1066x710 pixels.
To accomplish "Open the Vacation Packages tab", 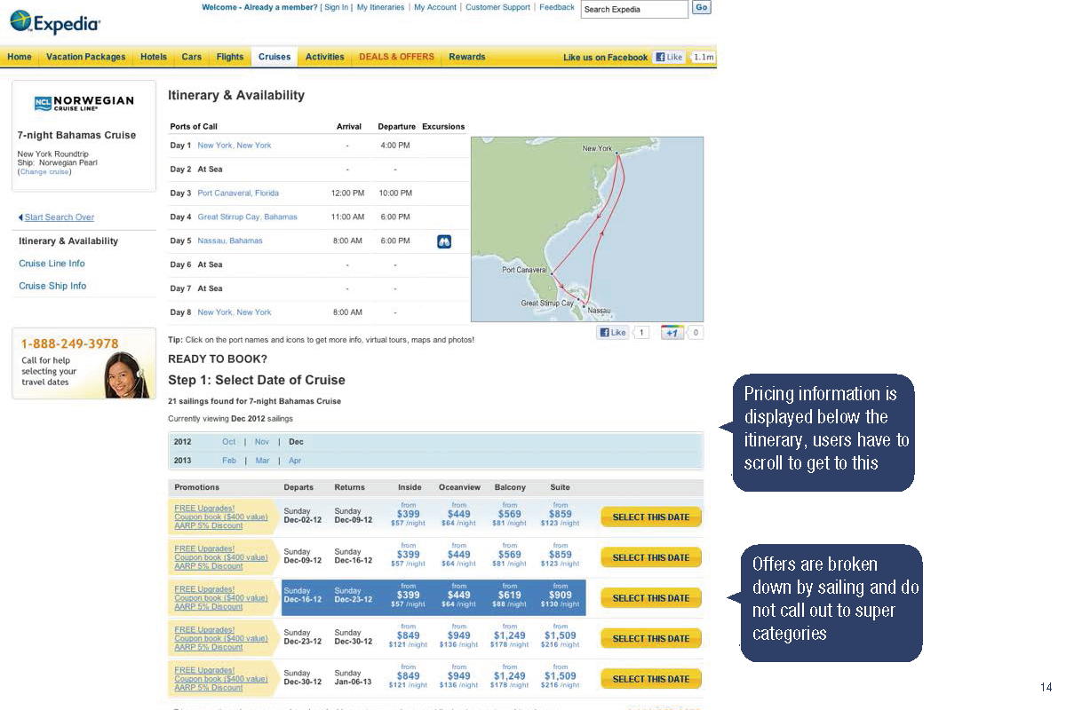I will [x=86, y=57].
